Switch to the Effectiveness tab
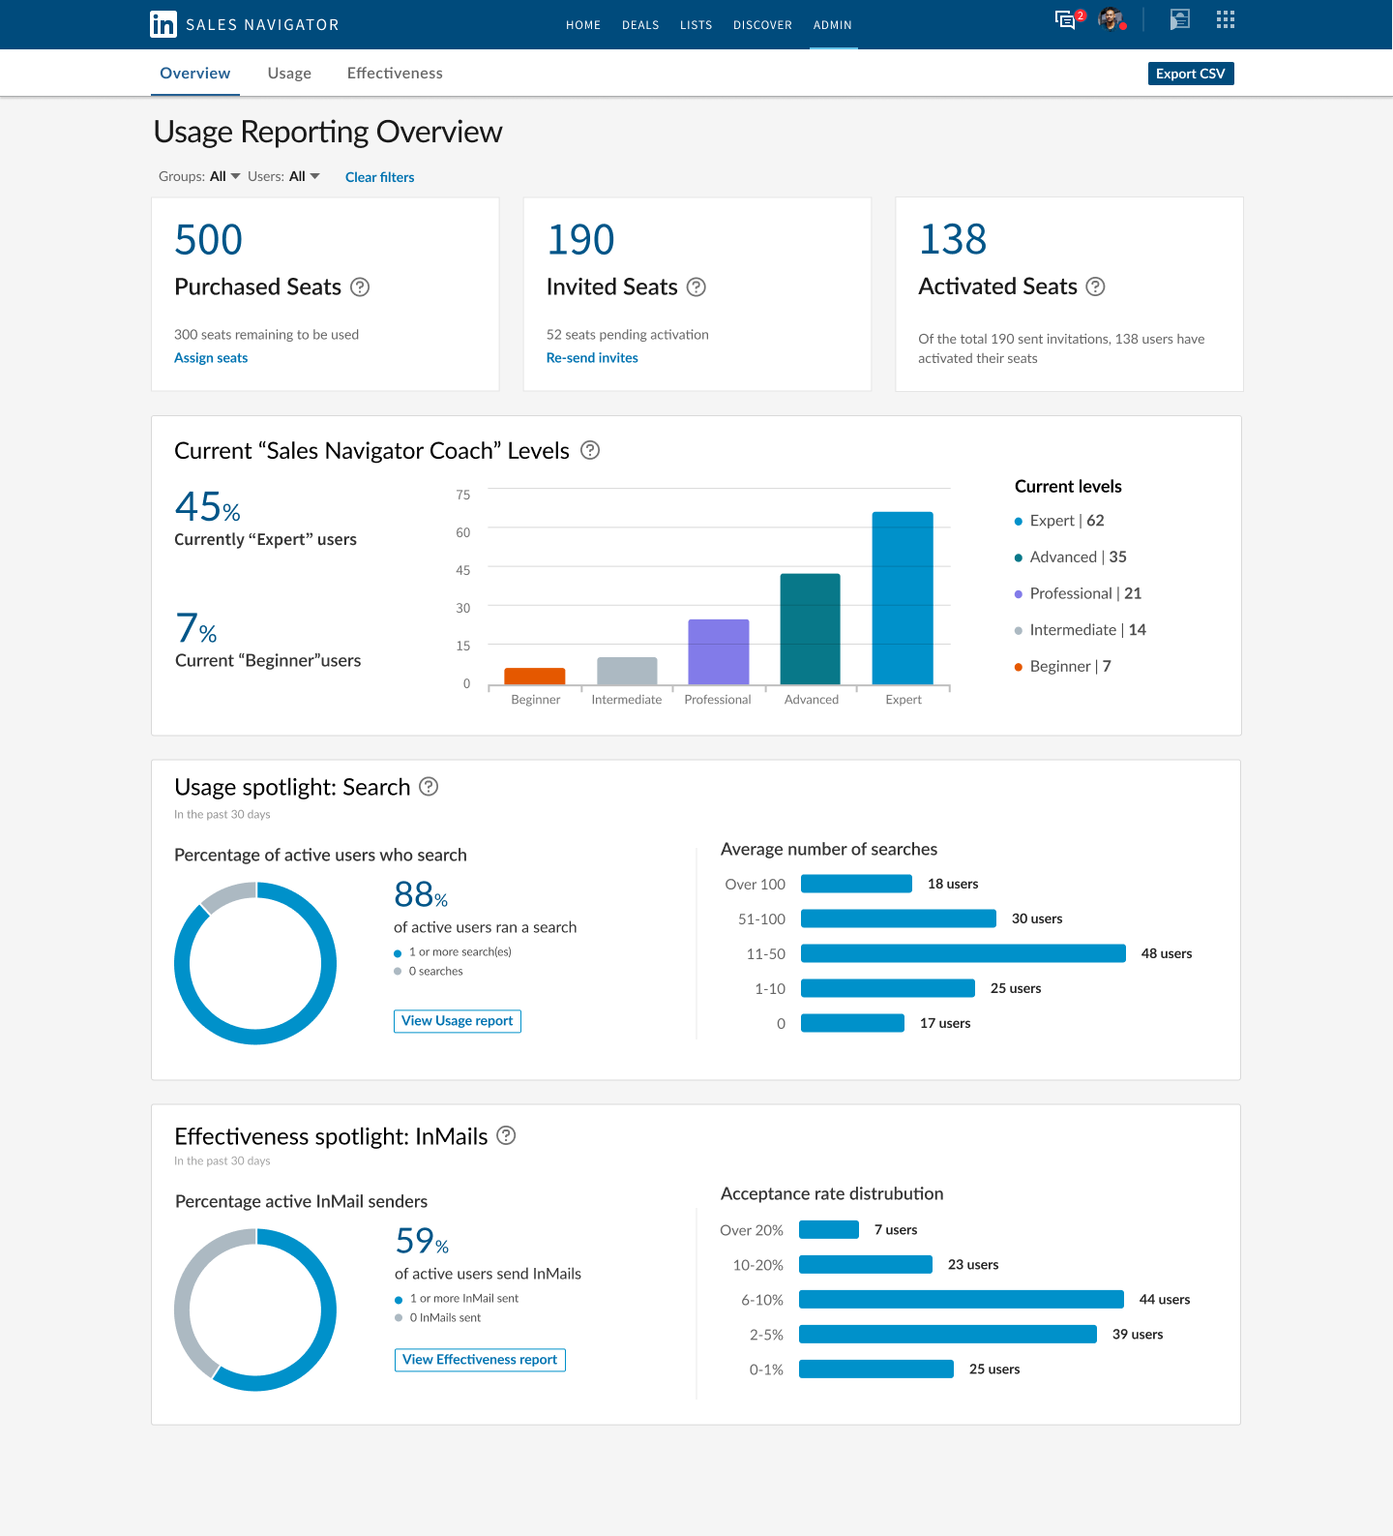The width and height of the screenshot is (1393, 1536). pos(395,74)
